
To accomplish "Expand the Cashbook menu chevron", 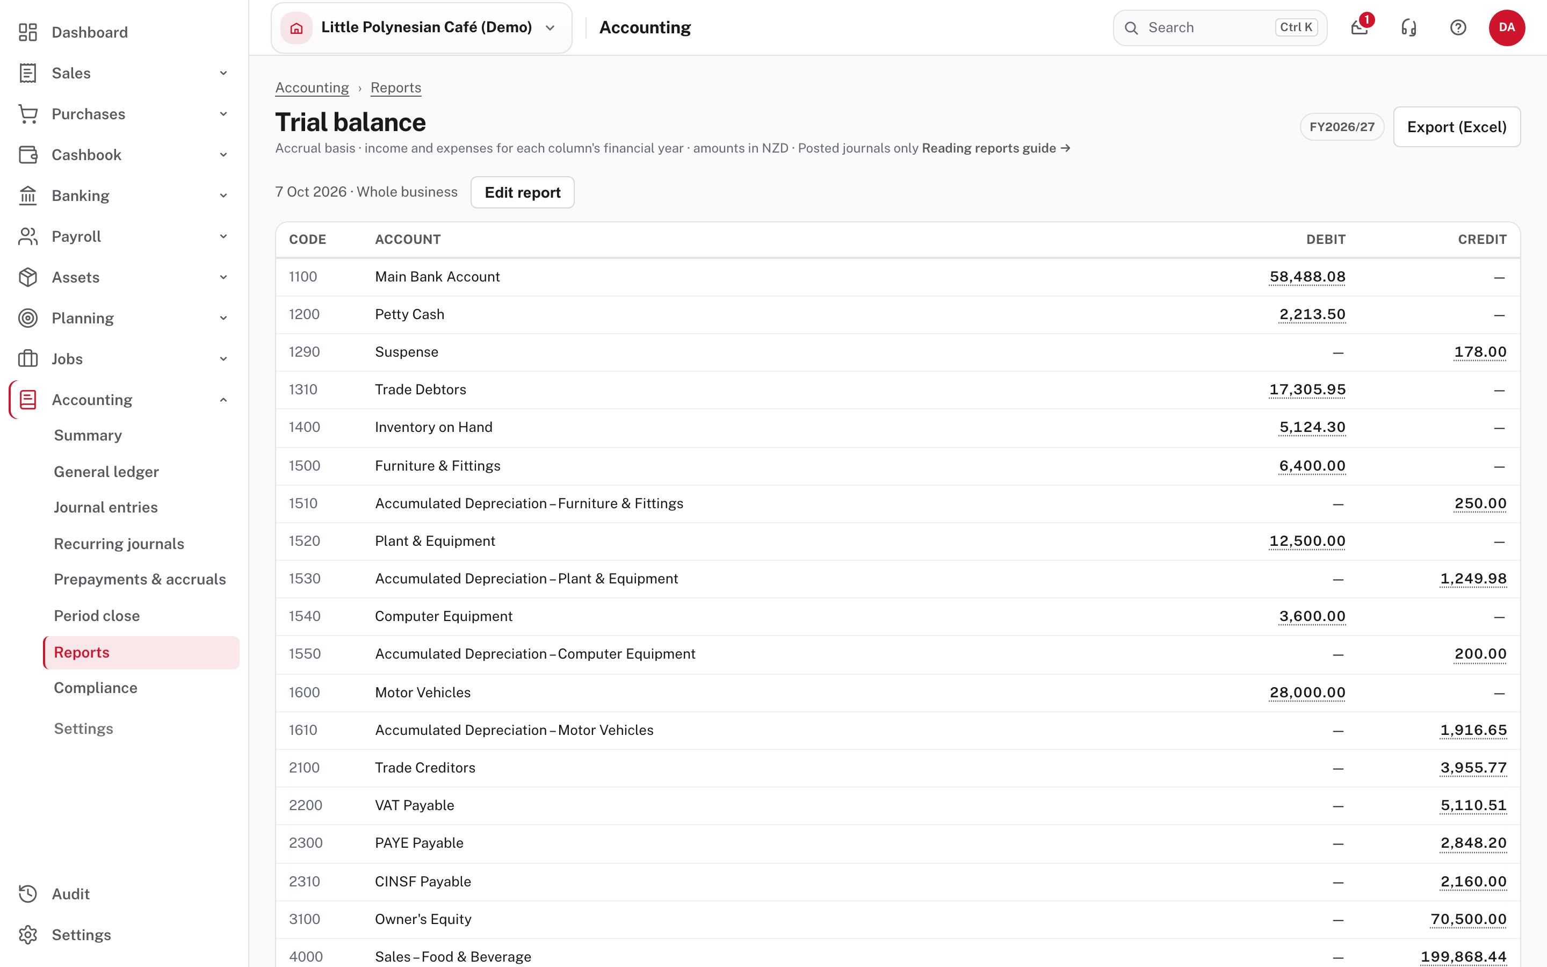I will tap(223, 155).
